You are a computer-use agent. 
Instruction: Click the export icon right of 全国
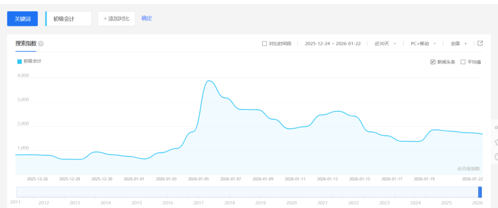pos(480,43)
